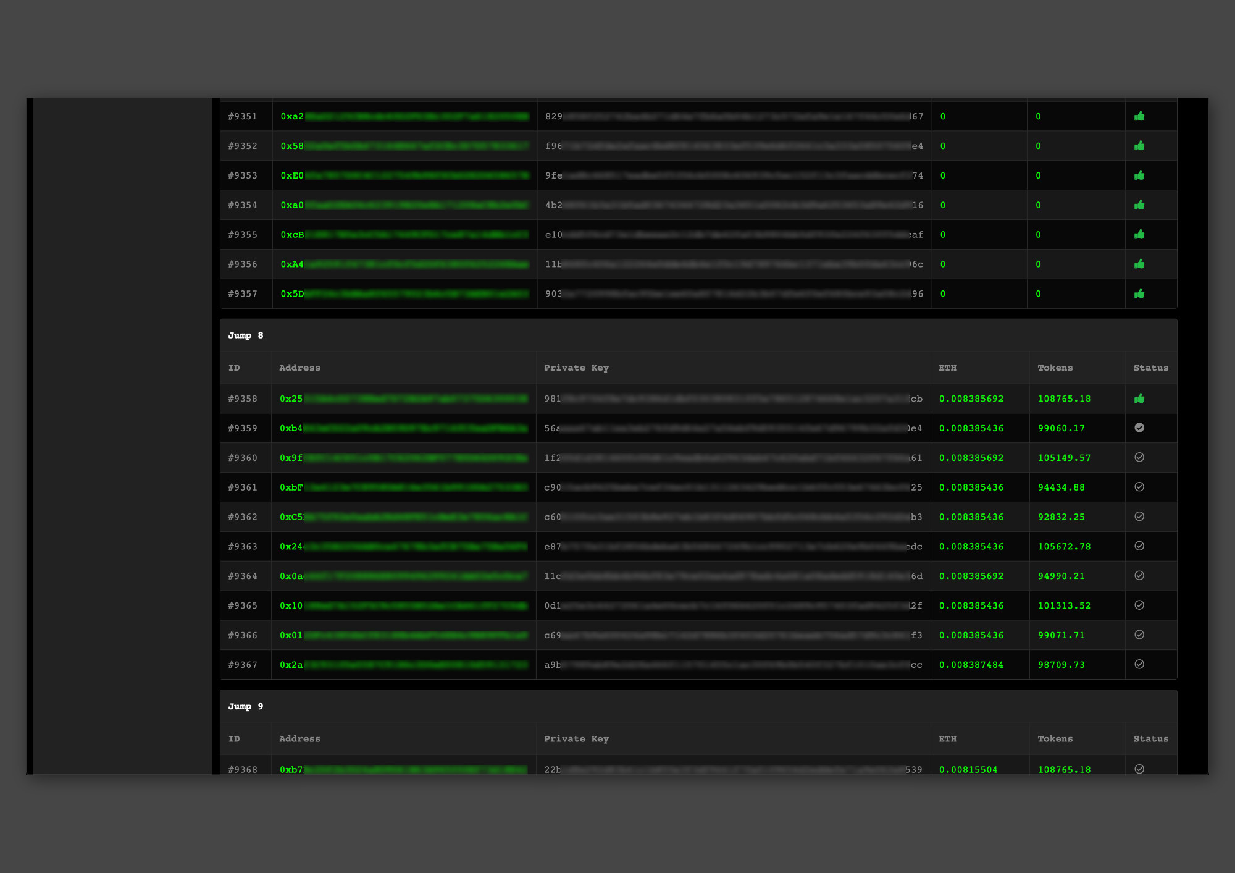This screenshot has height=873, width=1235.
Task: Click checkmark status icon for row #9364
Action: click(1139, 575)
